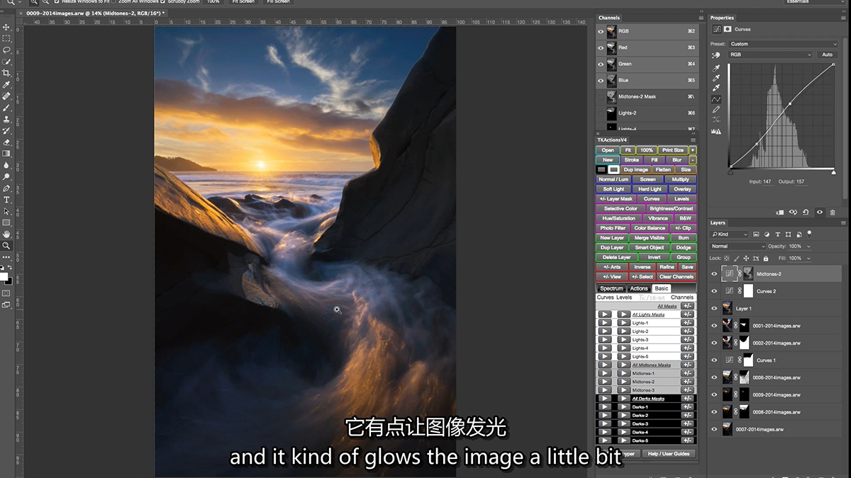This screenshot has width=851, height=478.
Task: Click the Auto button in Curves
Action: (827, 55)
